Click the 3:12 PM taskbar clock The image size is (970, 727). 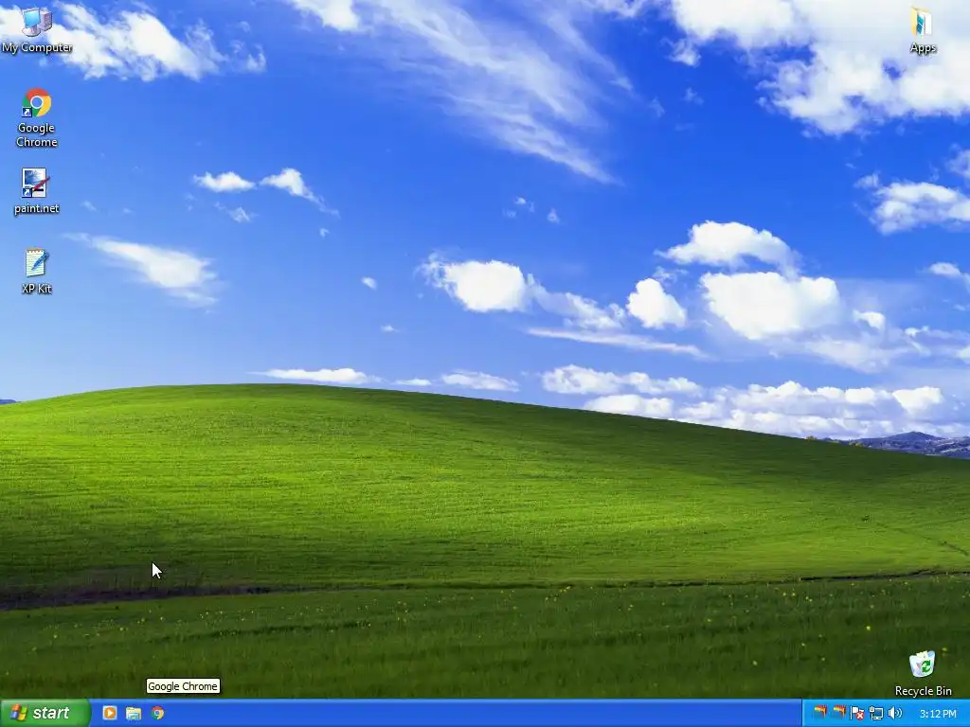[938, 714]
